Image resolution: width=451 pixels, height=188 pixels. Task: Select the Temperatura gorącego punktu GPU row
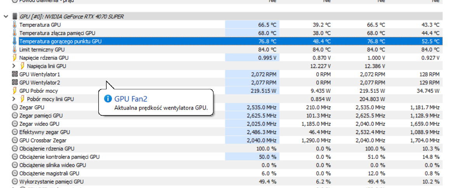coord(61,42)
